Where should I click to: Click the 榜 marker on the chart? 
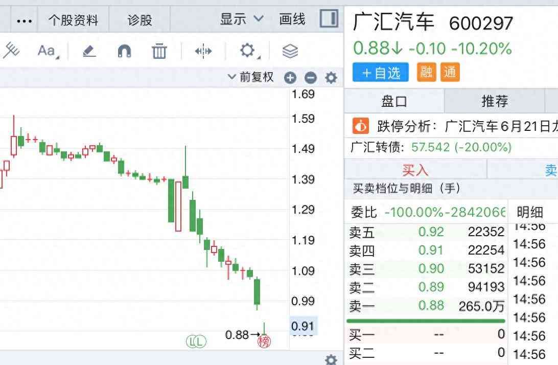(264, 341)
